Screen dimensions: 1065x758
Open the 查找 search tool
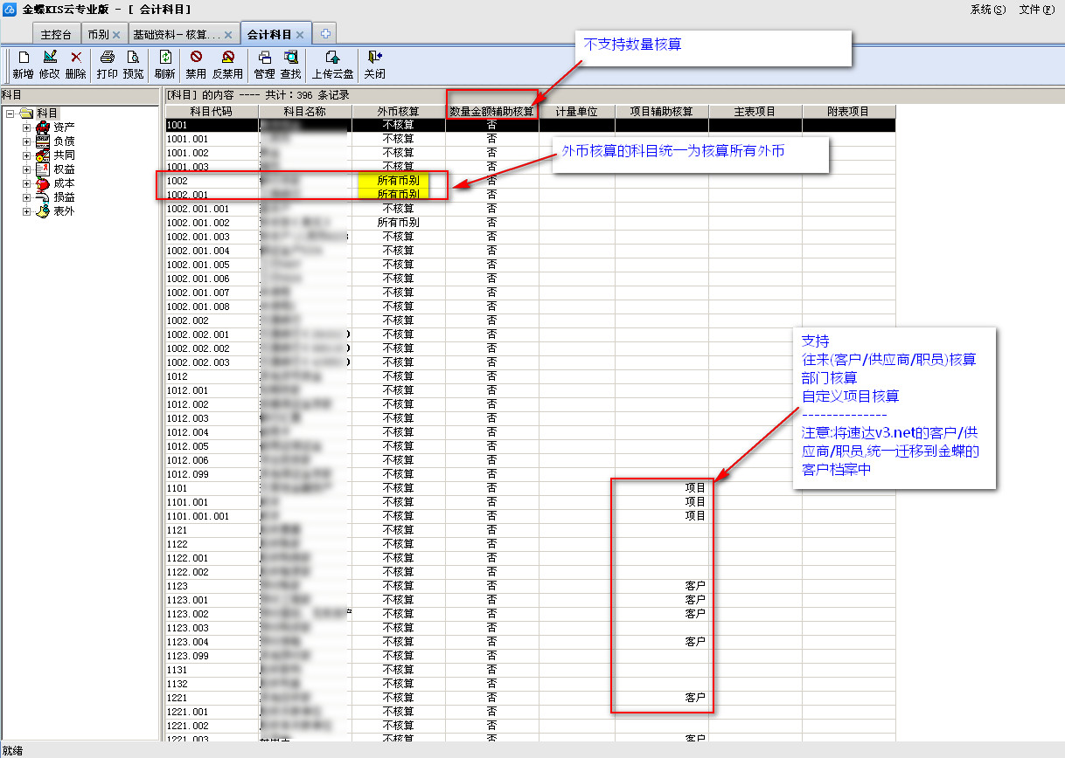290,58
